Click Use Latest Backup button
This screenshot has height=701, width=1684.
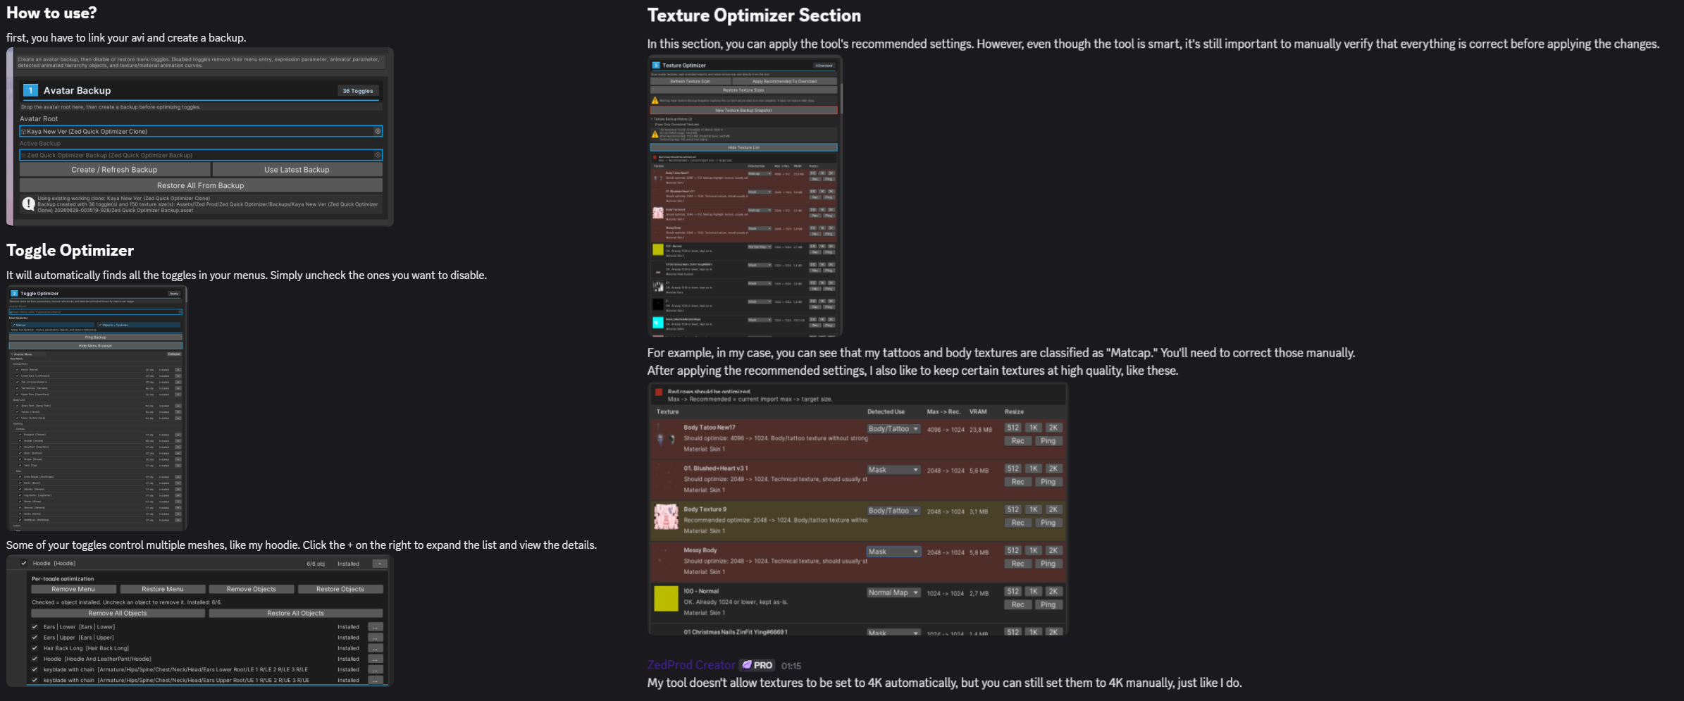pos(297,170)
